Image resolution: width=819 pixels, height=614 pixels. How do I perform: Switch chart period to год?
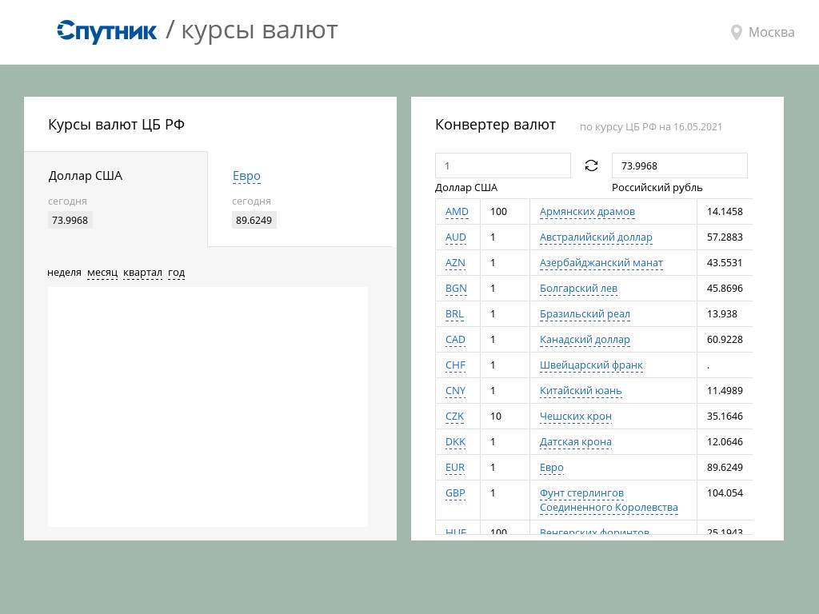(x=176, y=273)
